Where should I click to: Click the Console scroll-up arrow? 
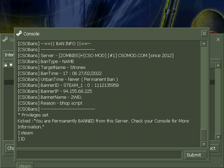tap(204, 43)
